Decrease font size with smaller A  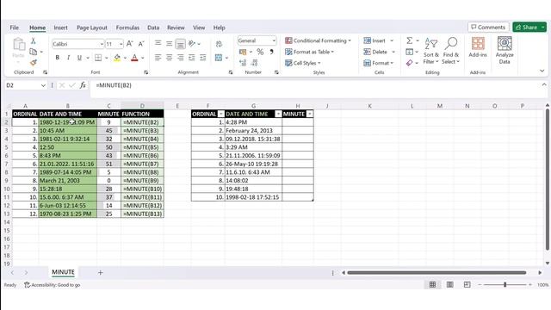pos(141,44)
